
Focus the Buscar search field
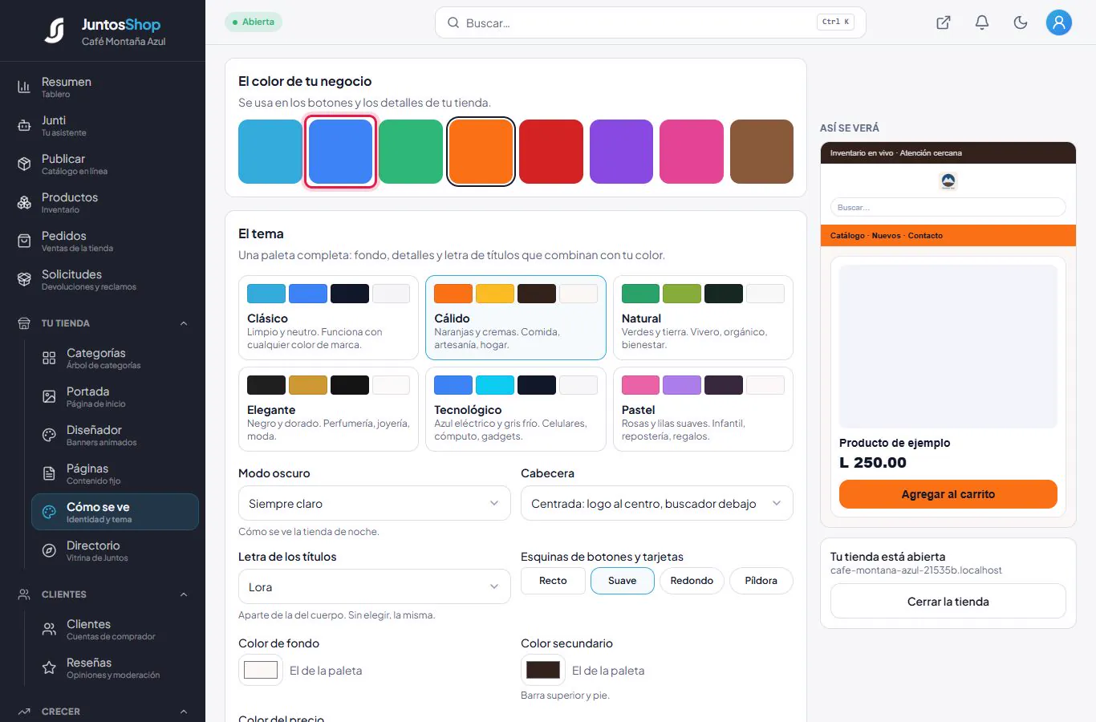651,22
